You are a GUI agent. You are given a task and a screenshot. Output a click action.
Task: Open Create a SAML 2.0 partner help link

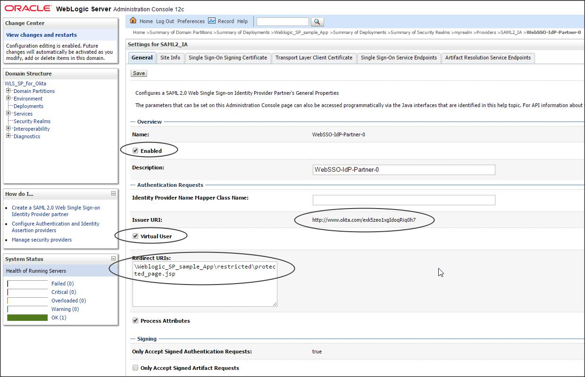coord(56,211)
